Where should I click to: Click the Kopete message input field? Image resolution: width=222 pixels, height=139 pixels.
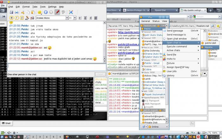[x=57, y=67]
